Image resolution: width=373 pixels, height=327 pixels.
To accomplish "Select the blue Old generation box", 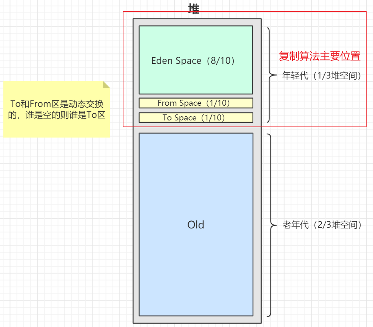I will 196,224.
